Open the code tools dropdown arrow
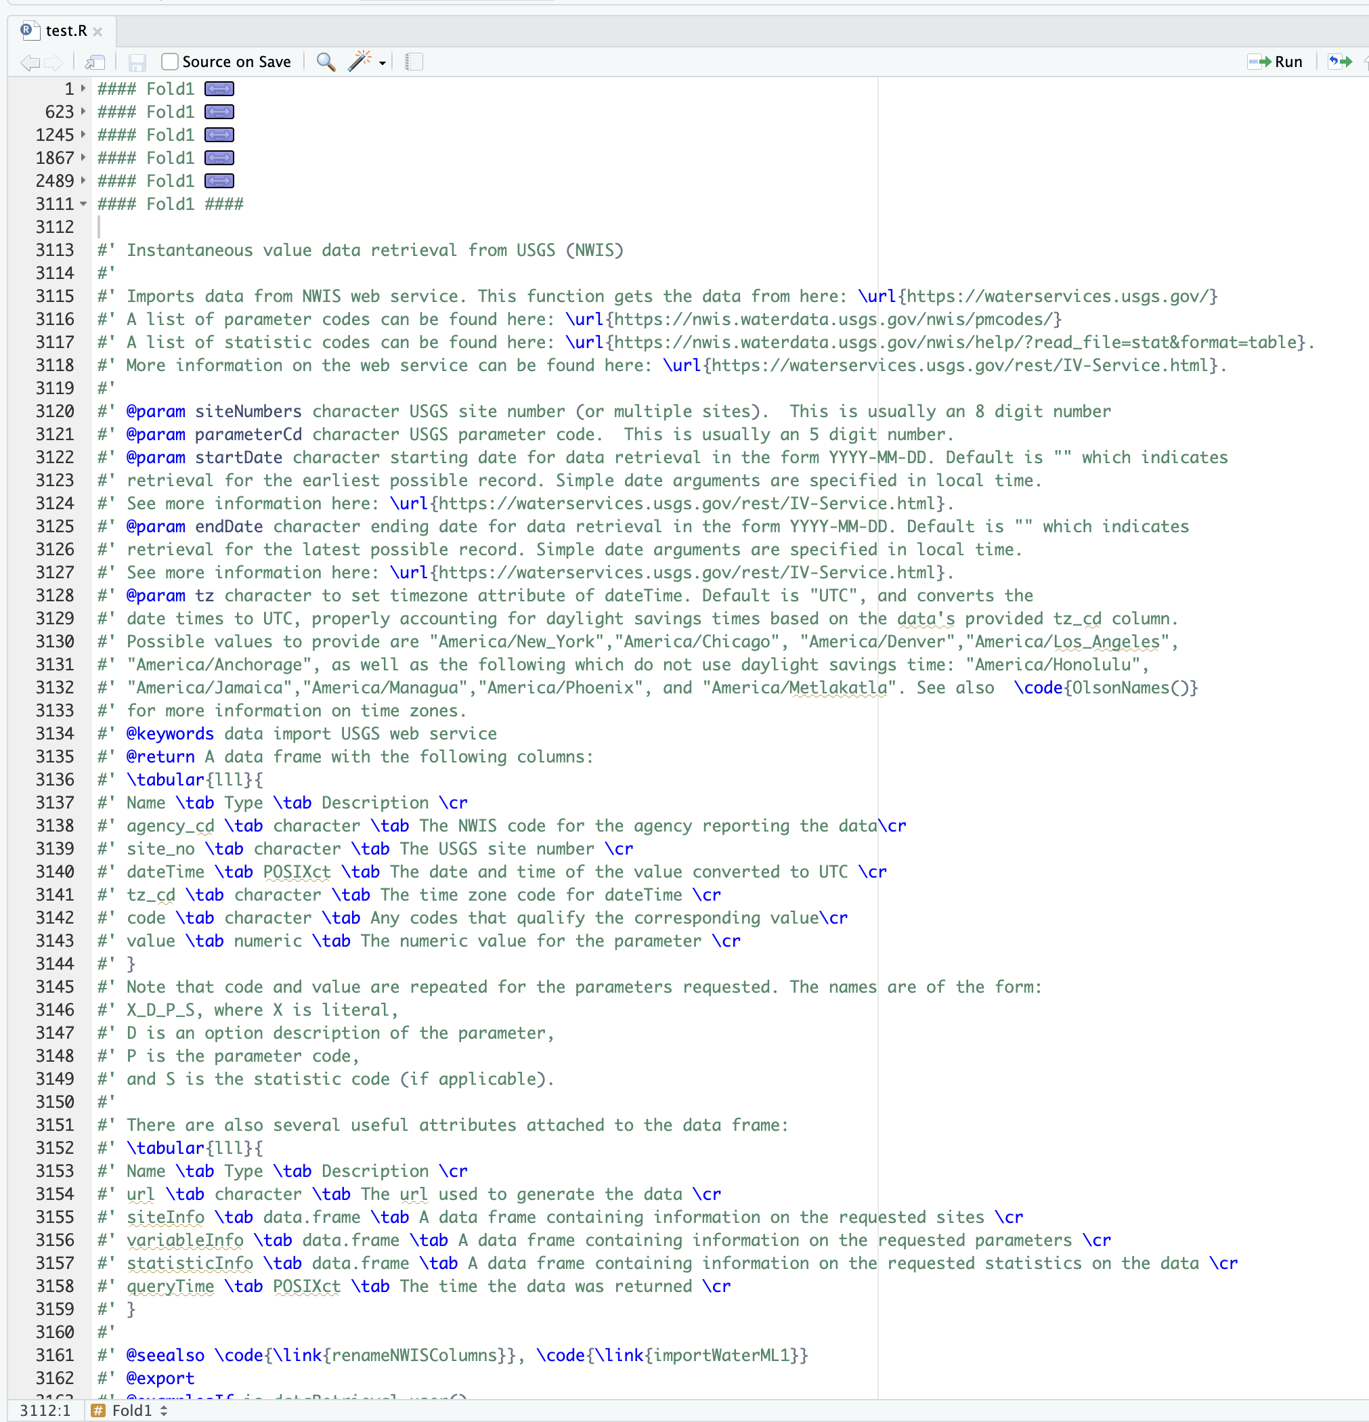The height and width of the screenshot is (1422, 1369). point(382,64)
